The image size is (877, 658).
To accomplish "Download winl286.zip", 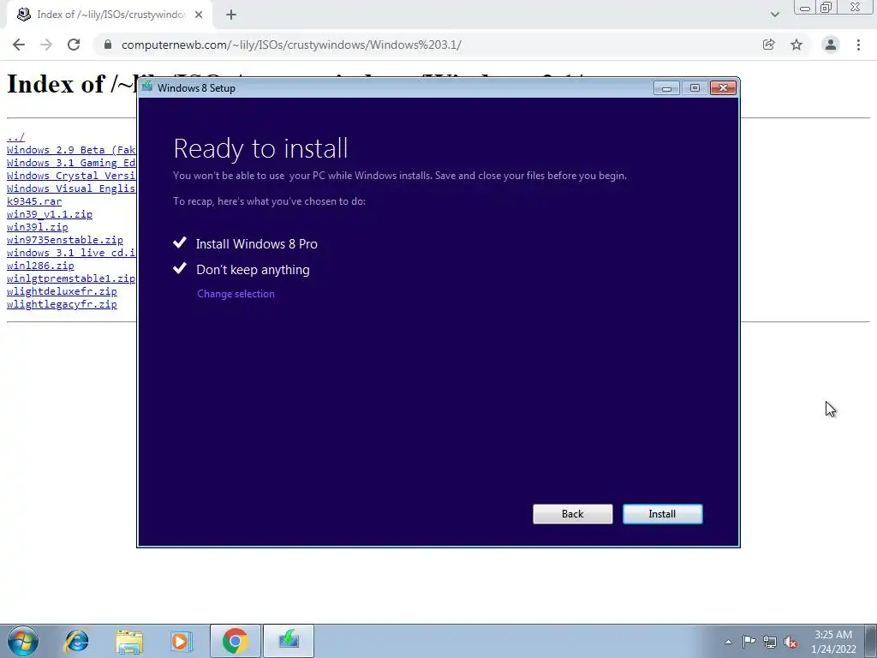I will [40, 266].
